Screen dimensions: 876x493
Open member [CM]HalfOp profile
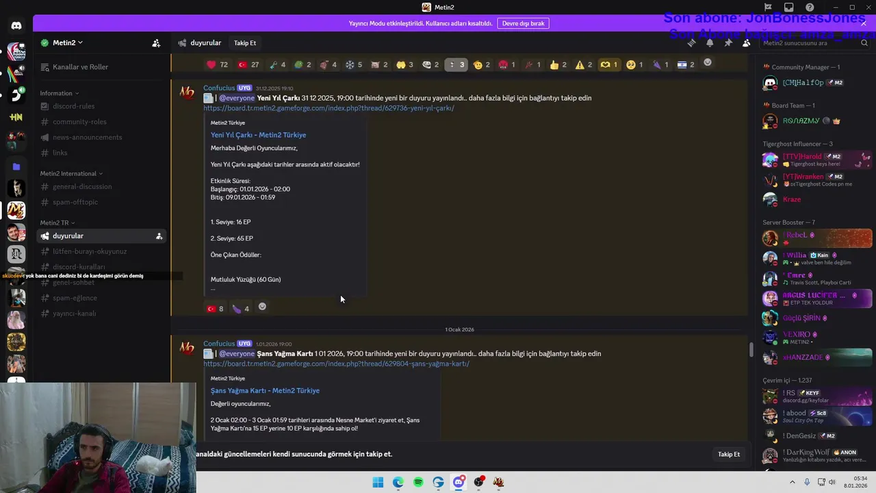818,83
